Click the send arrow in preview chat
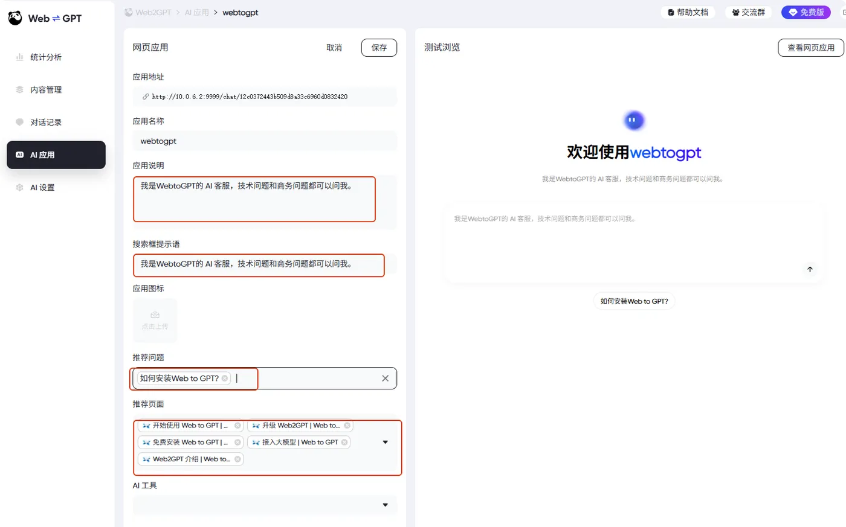 pyautogui.click(x=810, y=269)
